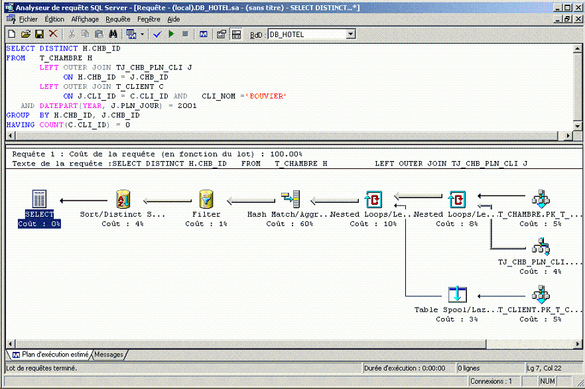
Task: Click the red X clear window icon
Action: (53, 34)
